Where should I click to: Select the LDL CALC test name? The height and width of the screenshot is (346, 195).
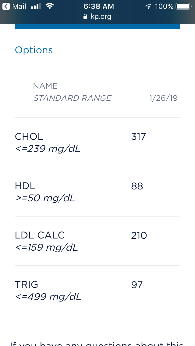40,235
